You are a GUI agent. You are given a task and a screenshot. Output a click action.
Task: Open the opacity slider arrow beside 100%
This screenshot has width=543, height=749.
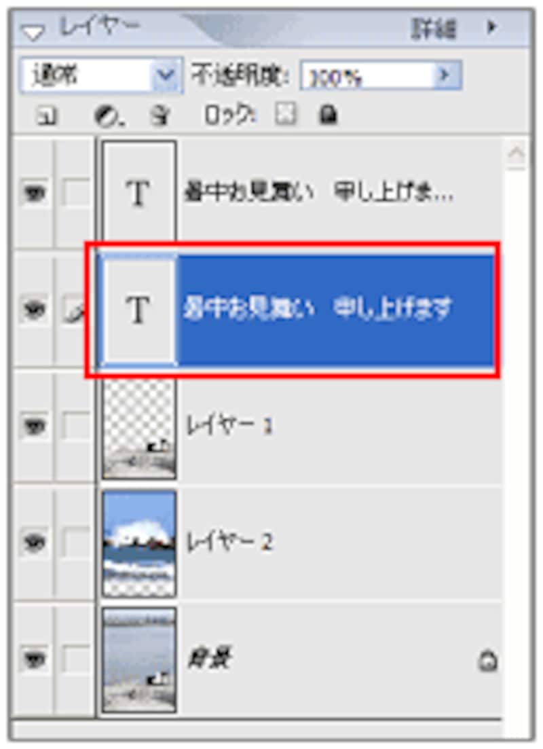(x=447, y=75)
